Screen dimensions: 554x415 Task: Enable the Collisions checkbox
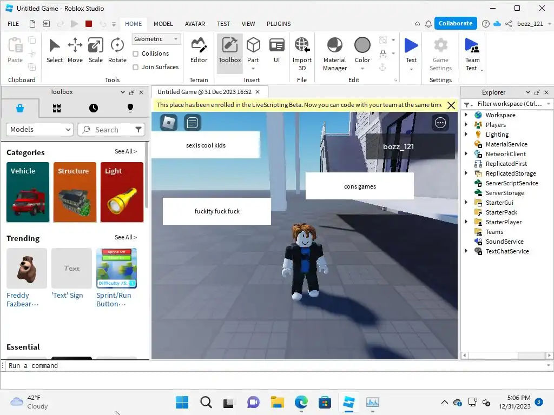[135, 53]
